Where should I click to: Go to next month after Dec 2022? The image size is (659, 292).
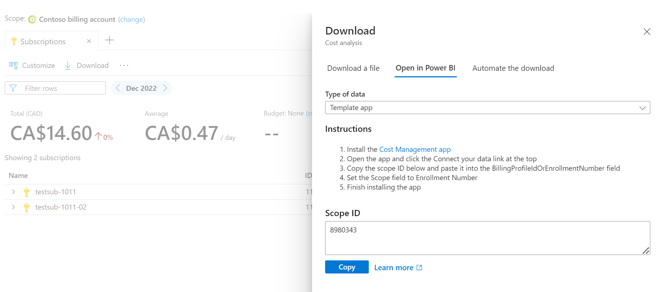pyautogui.click(x=165, y=88)
